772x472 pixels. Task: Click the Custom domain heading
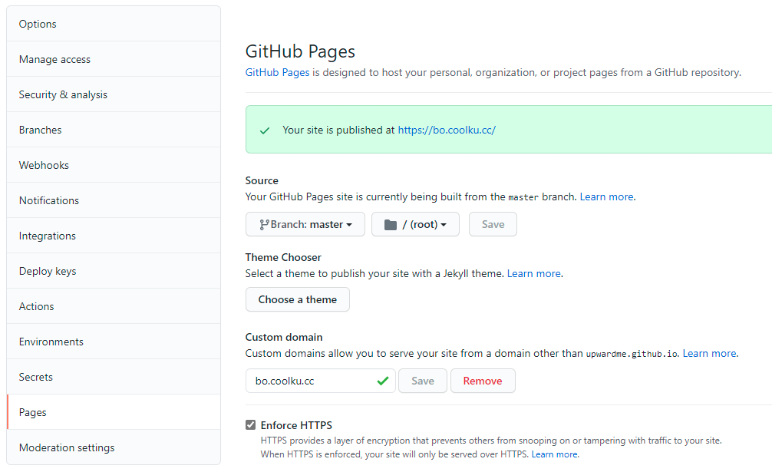[x=284, y=337]
